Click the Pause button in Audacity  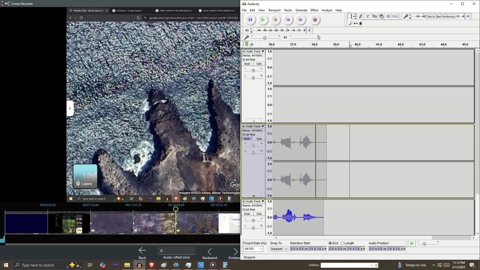(250, 20)
